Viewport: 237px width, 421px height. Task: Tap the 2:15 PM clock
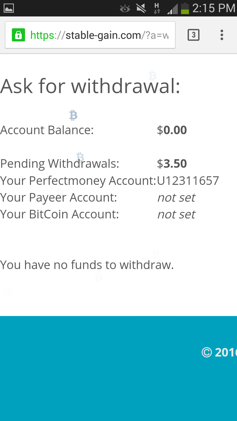(214, 8)
